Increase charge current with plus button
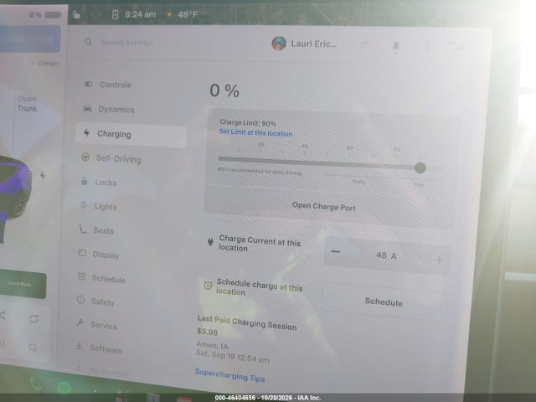 [x=439, y=260]
